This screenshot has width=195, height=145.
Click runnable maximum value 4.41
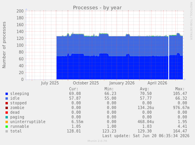[x=182, y=127]
